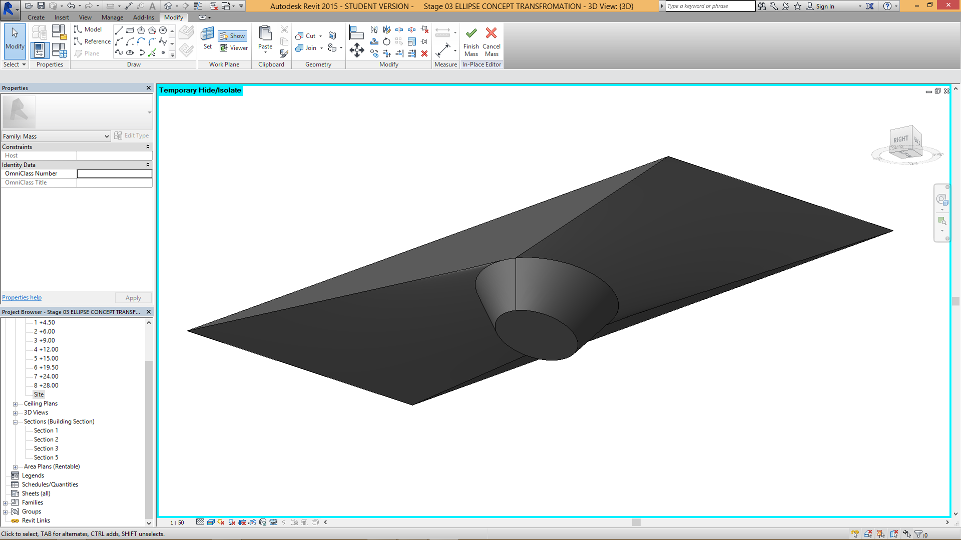Screen dimensions: 961x540
Task: Click the Properties help link
Action: (x=22, y=297)
